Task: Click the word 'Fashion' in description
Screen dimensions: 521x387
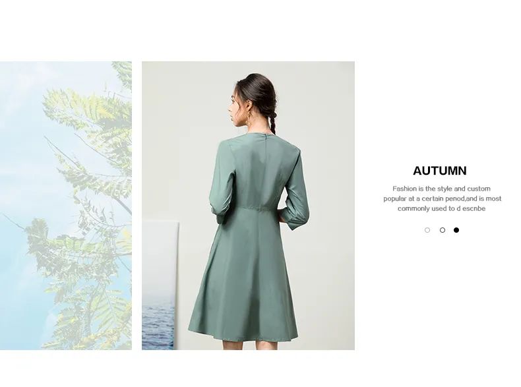Action: (x=404, y=189)
